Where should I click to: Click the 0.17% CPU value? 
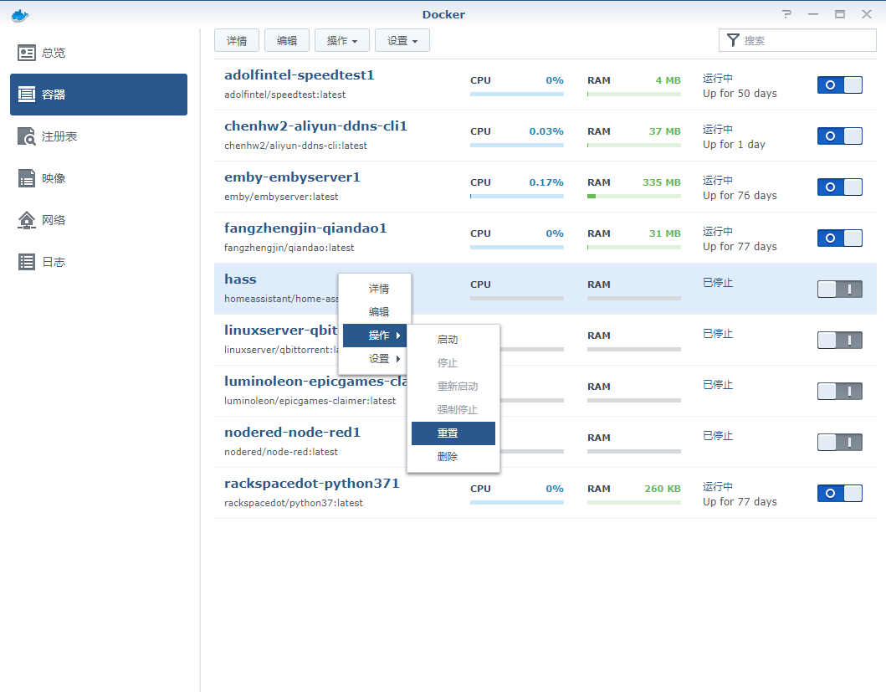point(546,182)
